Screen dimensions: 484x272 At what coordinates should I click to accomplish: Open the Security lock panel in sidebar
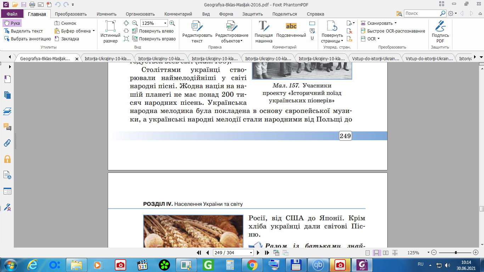click(7, 159)
